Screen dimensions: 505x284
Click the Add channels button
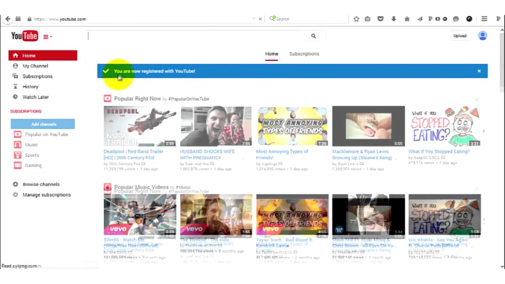[43, 124]
